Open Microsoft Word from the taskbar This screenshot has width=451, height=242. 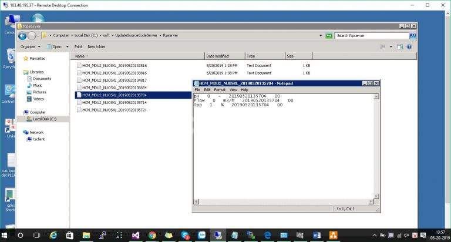[x=317, y=236]
